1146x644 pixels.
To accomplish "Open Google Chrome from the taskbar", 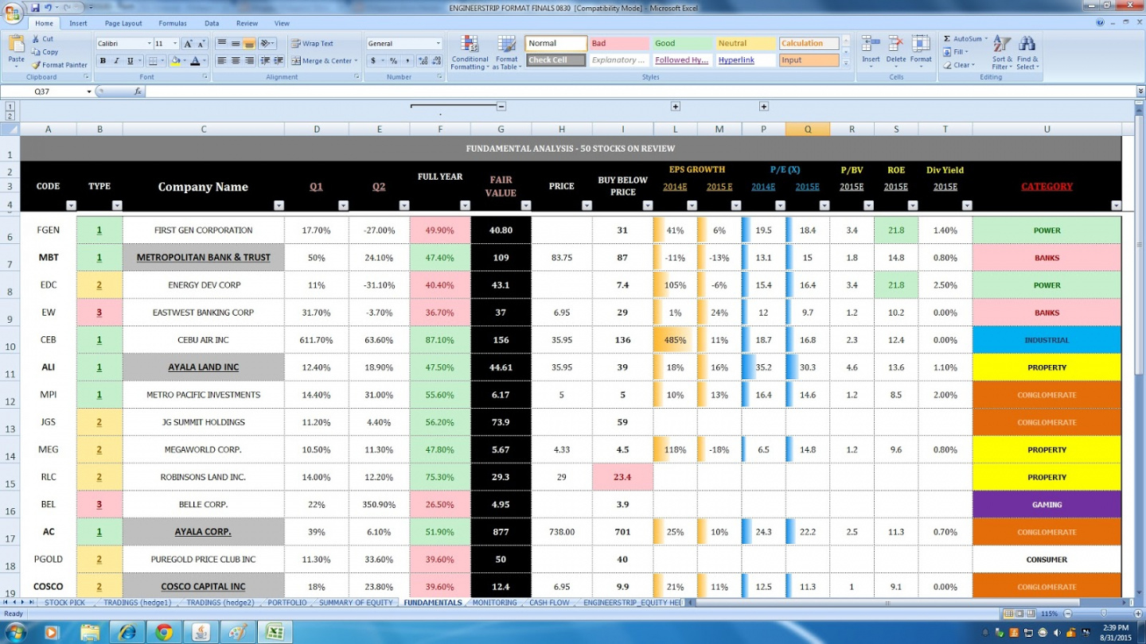I will point(164,632).
